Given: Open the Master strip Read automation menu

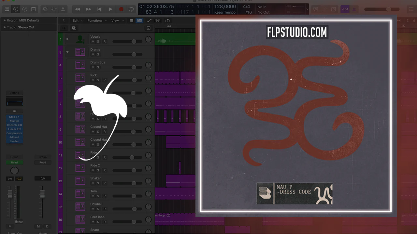Looking at the screenshot, I should point(43,162).
